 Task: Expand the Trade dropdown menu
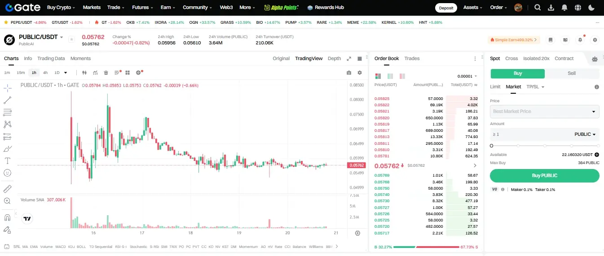116,8
